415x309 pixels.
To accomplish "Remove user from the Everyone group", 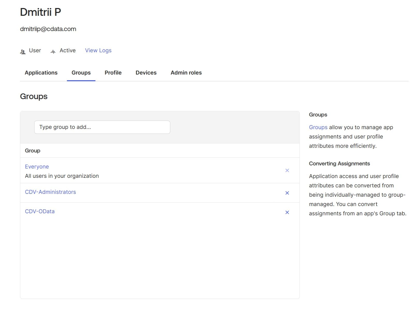I will pyautogui.click(x=287, y=170).
